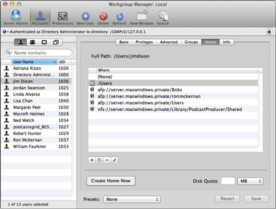The width and height of the screenshot is (276, 209).
Task: Select user Linda Alvarez
Action: pyautogui.click(x=36, y=95)
